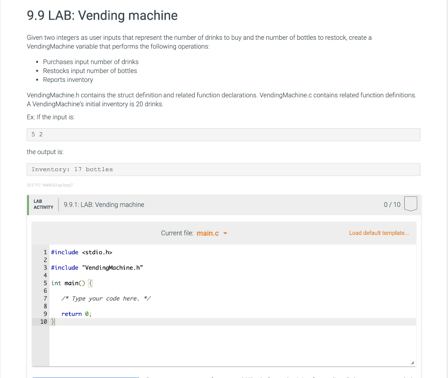Click the bookmark ribbon icon beside the score
Viewport: 448px width, 378px height.
coord(410,204)
